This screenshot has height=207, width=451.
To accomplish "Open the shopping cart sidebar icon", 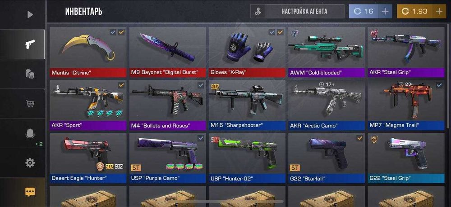I will 30,103.
